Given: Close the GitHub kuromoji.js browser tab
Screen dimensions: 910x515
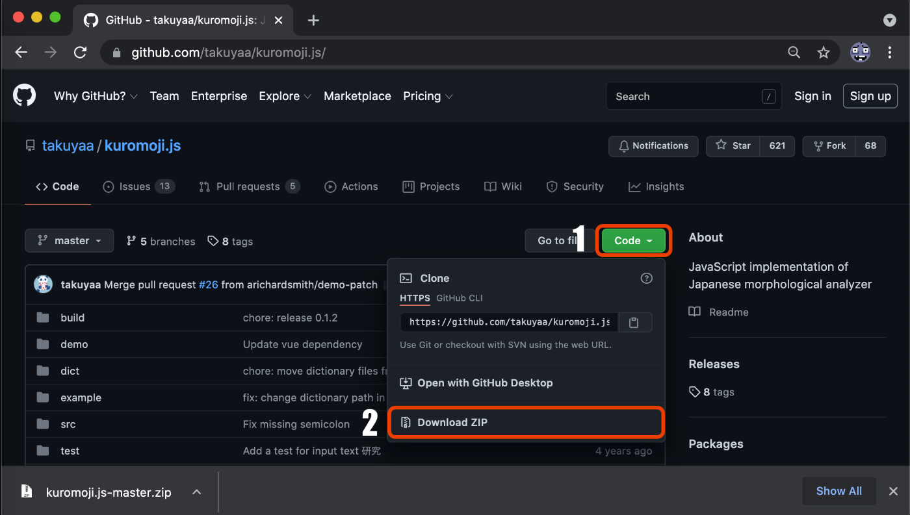Looking at the screenshot, I should pos(279,20).
